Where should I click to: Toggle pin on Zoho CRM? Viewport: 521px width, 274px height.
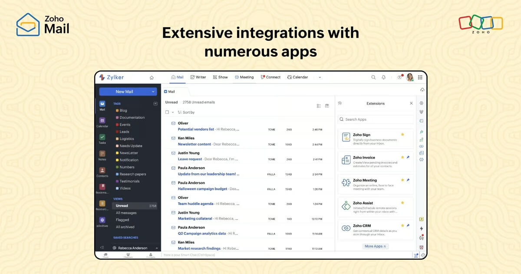coord(408,225)
